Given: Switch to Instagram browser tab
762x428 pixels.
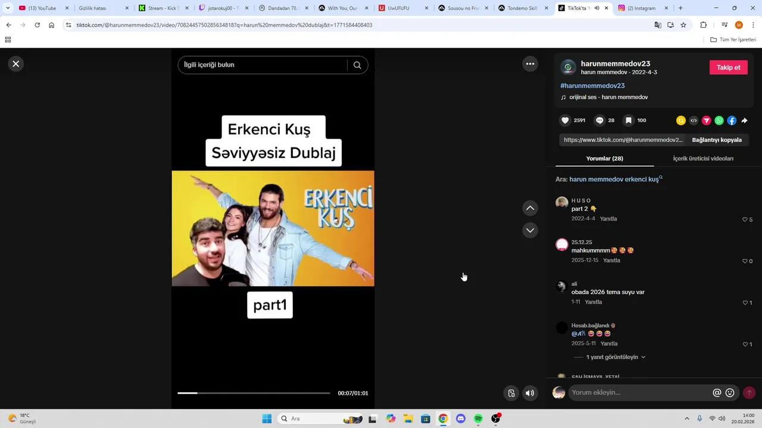Looking at the screenshot, I should point(642,8).
